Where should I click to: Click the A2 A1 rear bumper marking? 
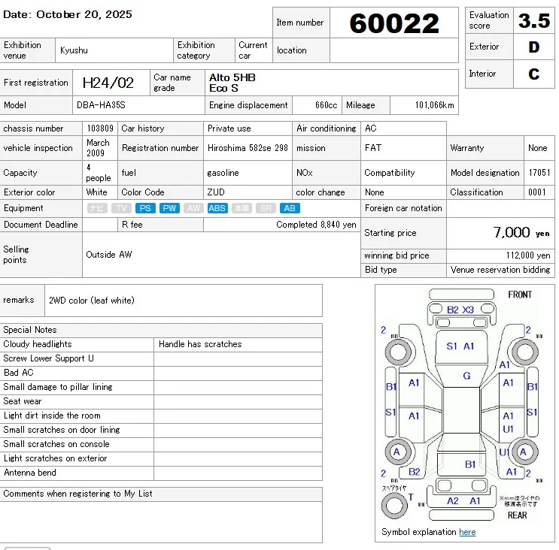pyautogui.click(x=463, y=501)
